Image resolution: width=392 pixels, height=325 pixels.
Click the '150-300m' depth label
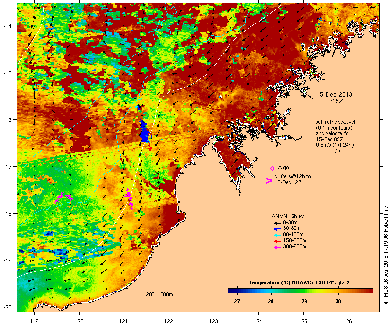(295, 240)
